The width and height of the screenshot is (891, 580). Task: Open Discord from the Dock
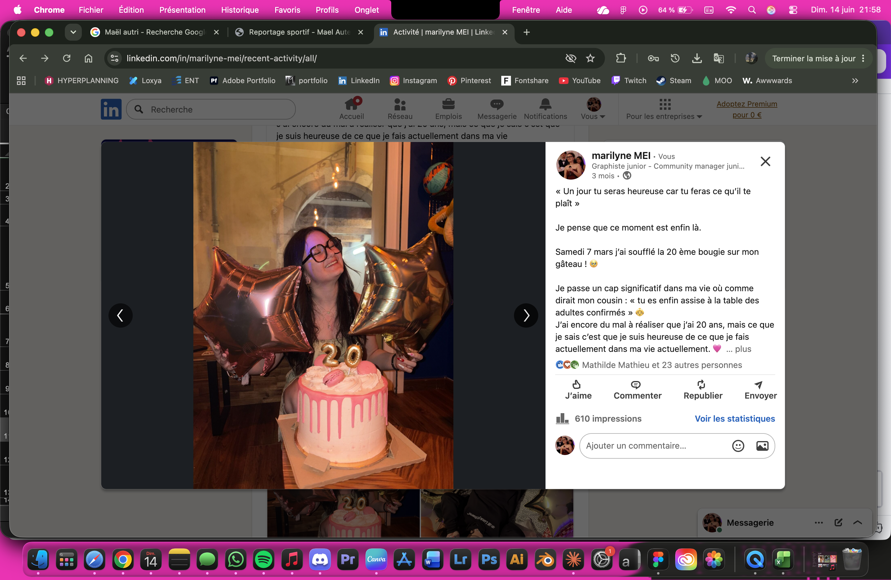point(320,560)
